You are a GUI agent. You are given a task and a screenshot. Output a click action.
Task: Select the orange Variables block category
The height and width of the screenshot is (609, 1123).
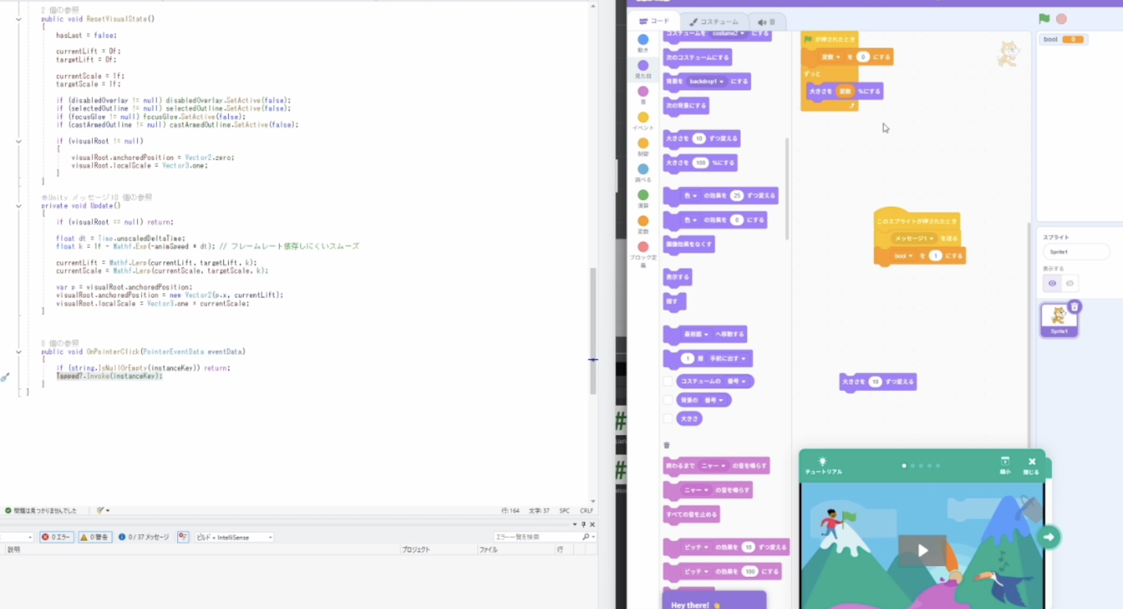click(x=643, y=221)
